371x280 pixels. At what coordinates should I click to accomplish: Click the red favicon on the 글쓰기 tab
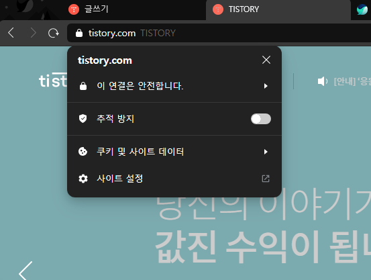(x=74, y=9)
